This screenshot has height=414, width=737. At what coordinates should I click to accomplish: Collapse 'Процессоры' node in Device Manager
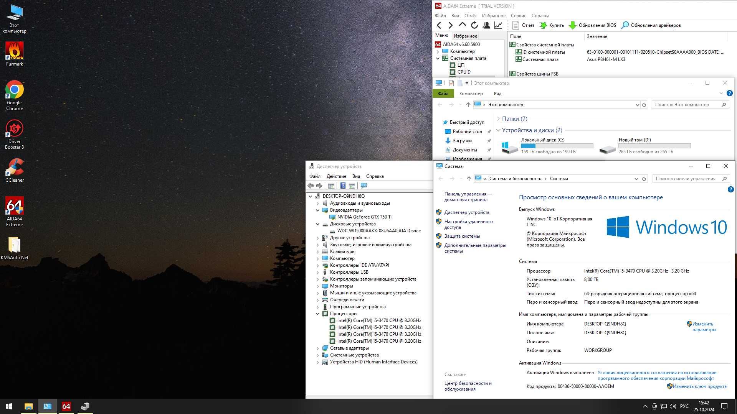click(317, 314)
